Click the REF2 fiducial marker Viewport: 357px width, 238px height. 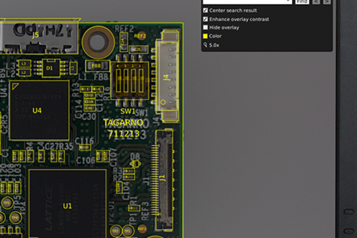140,36
